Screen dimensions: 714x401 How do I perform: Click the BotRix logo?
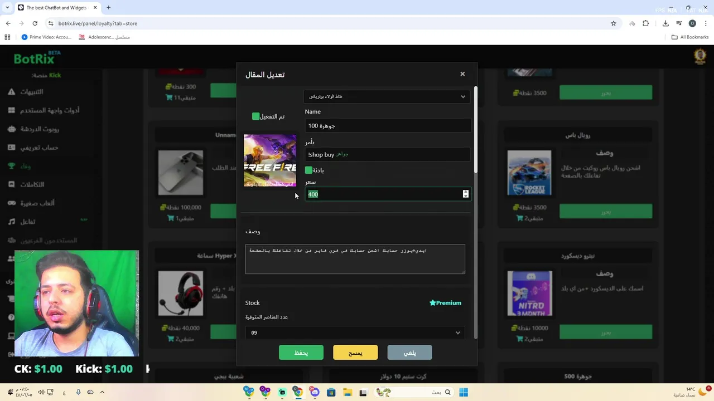(37, 58)
